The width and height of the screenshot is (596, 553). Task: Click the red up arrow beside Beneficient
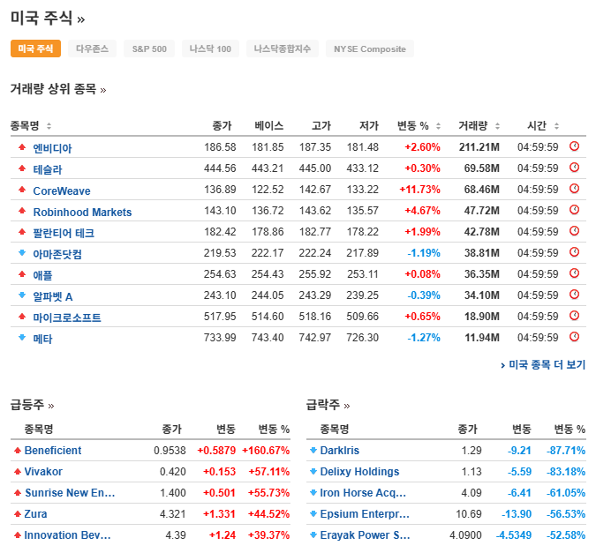pyautogui.click(x=17, y=451)
